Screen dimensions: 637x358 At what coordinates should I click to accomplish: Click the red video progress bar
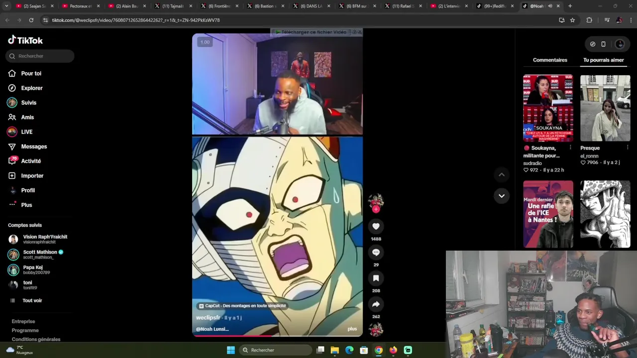[277, 336]
